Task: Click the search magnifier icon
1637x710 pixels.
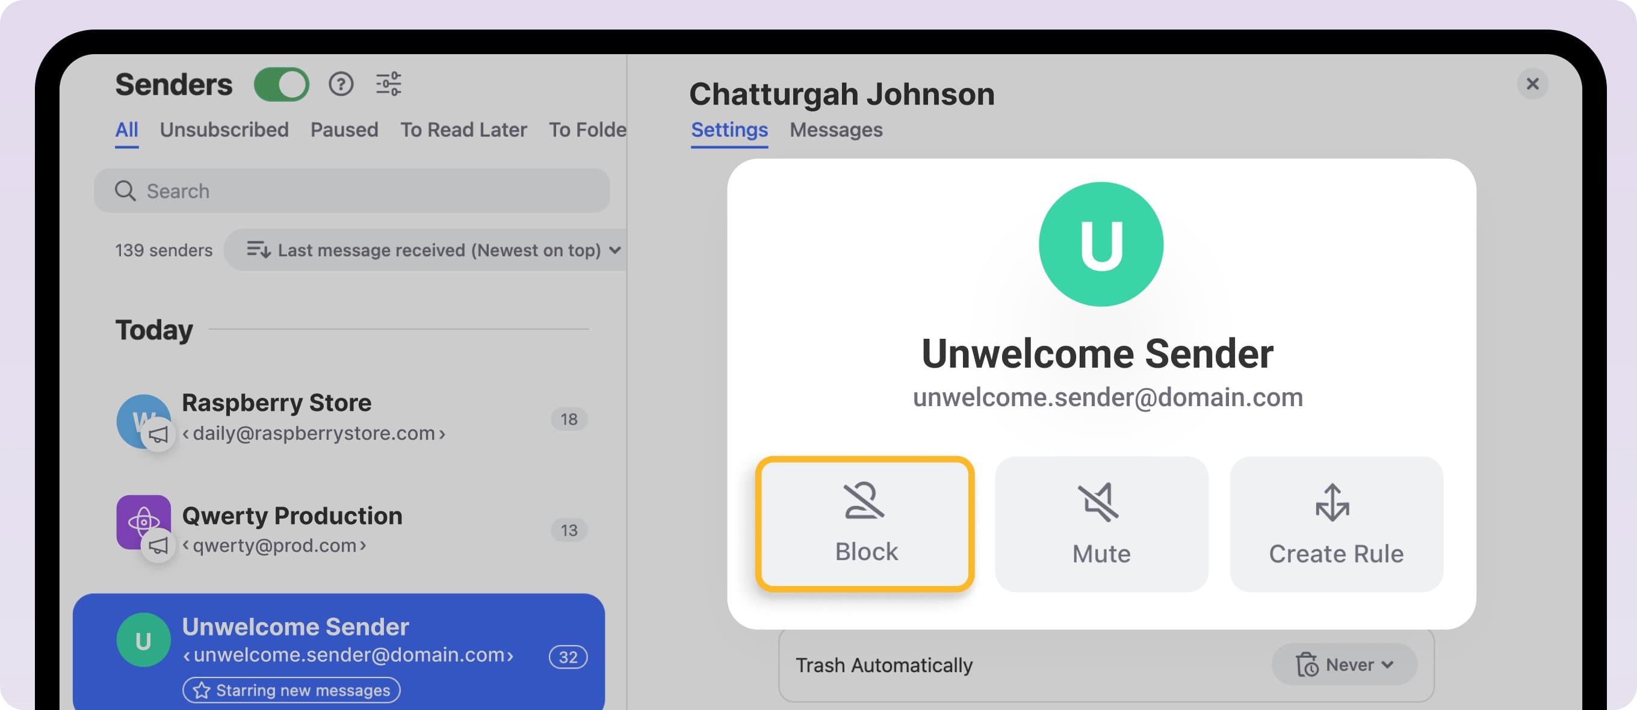Action: (x=125, y=191)
